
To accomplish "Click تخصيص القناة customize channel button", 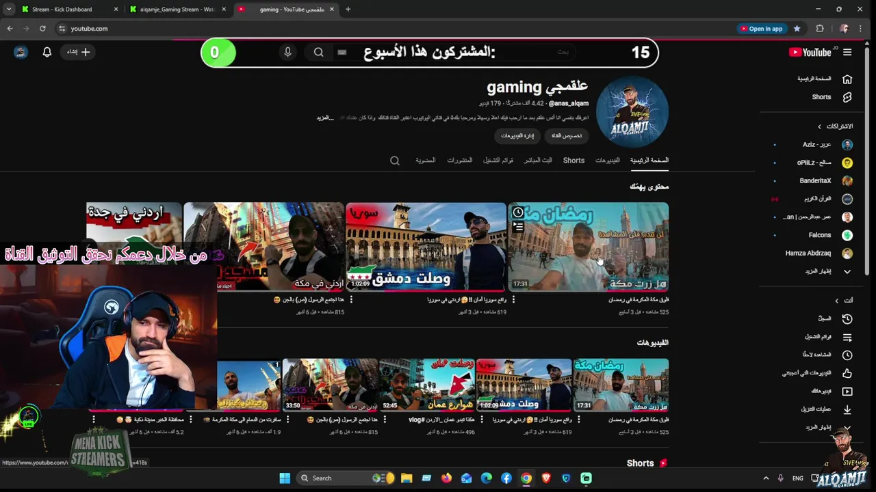I will tap(567, 136).
